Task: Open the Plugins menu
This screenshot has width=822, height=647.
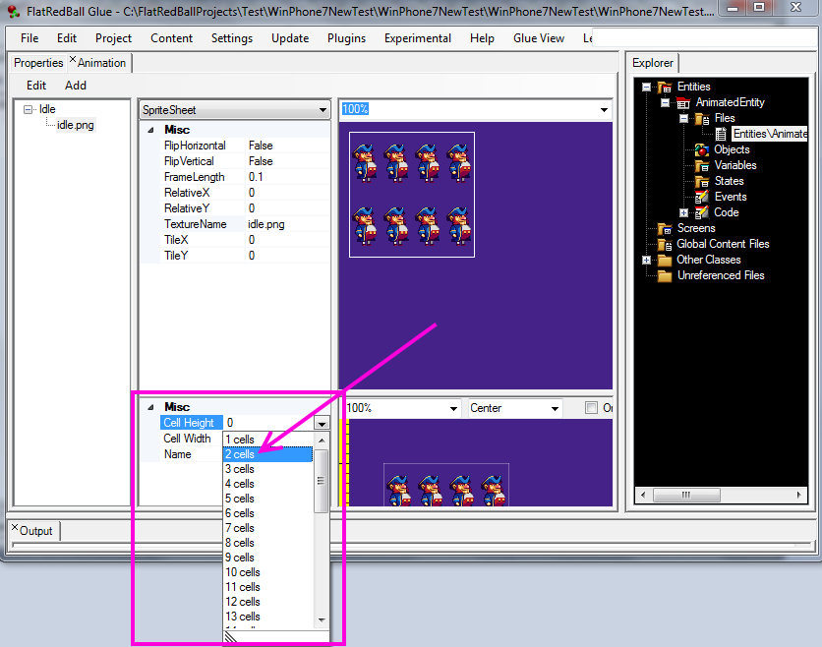Action: (346, 38)
